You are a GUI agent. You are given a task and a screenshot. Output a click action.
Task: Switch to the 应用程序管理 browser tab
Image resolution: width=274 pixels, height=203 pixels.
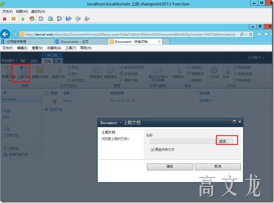coord(27,42)
